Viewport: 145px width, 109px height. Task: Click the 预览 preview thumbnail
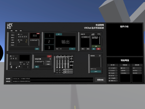[35, 35]
